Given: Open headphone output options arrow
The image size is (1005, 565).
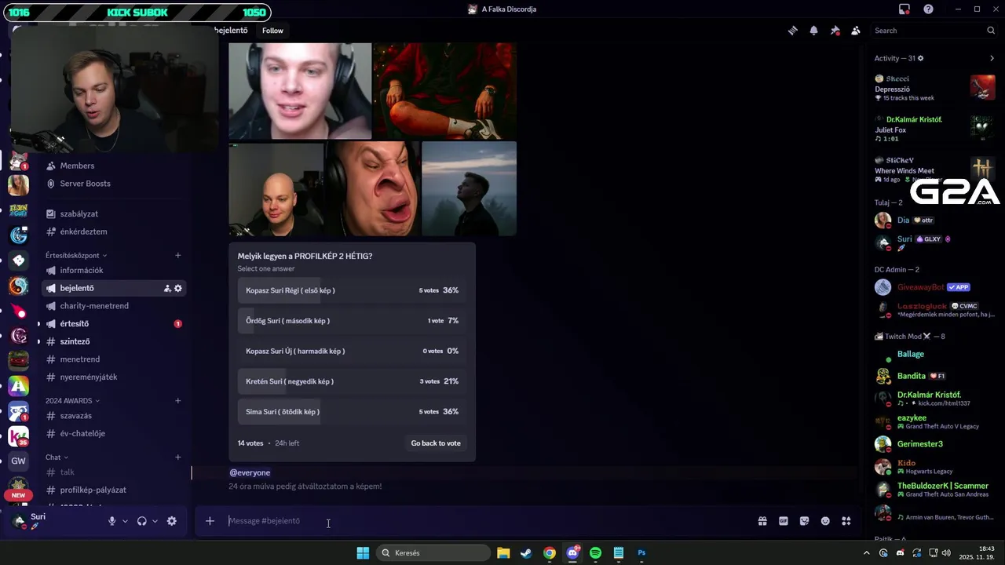Looking at the screenshot, I should pyautogui.click(x=155, y=521).
